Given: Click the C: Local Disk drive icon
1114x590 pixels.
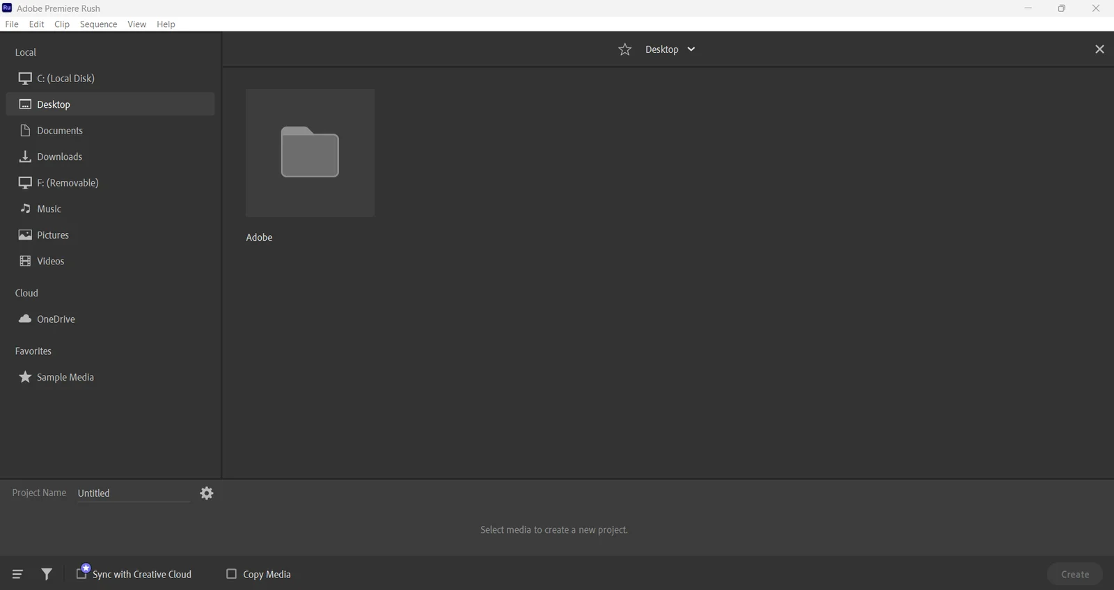Looking at the screenshot, I should pos(25,79).
